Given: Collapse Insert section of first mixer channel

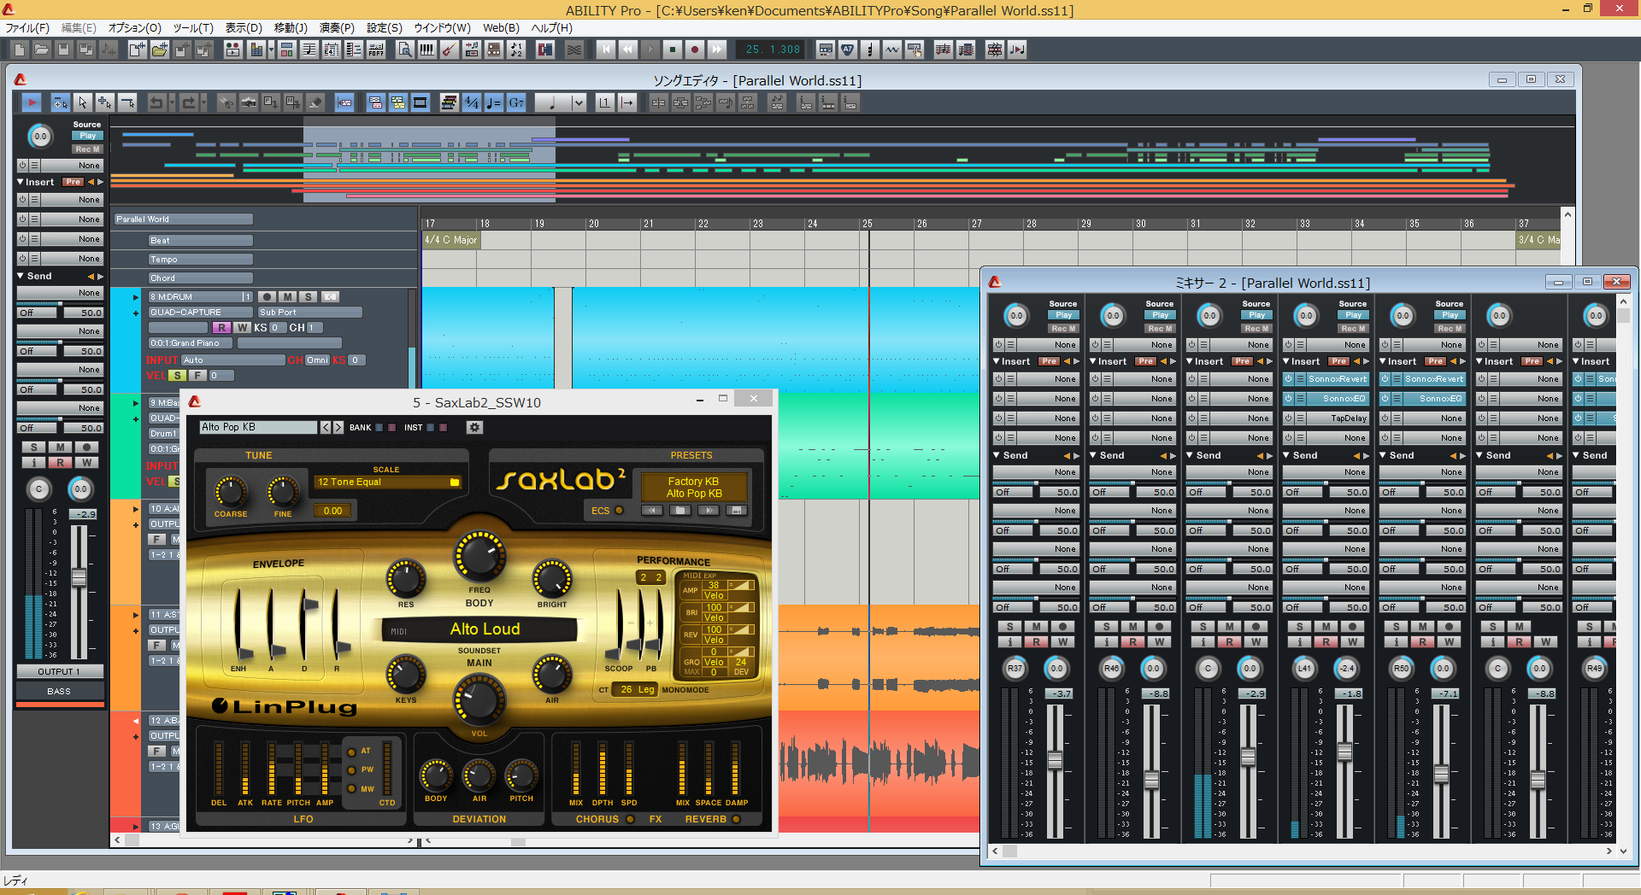Looking at the screenshot, I should (x=997, y=361).
